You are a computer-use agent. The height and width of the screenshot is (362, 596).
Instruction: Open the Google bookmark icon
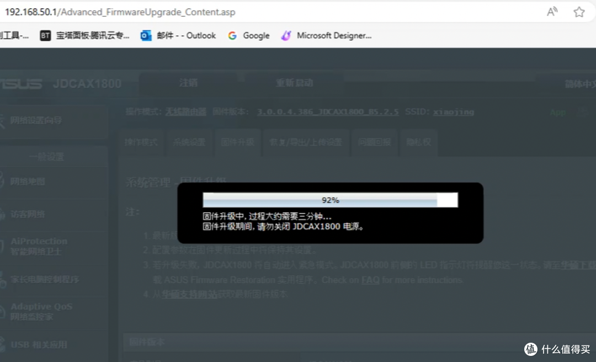[x=231, y=35]
